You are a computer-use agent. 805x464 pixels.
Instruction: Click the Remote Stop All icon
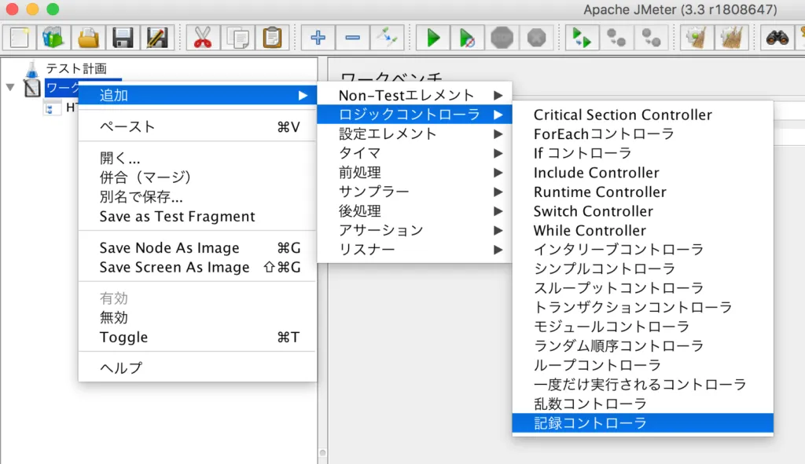coord(616,38)
